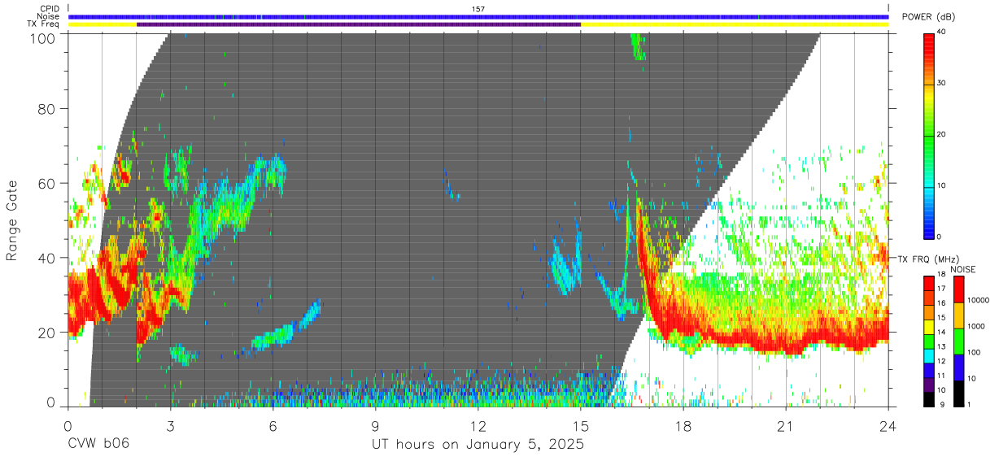This screenshot has height=461, width=999.
Task: Click the Noise row label
Action: [x=48, y=16]
